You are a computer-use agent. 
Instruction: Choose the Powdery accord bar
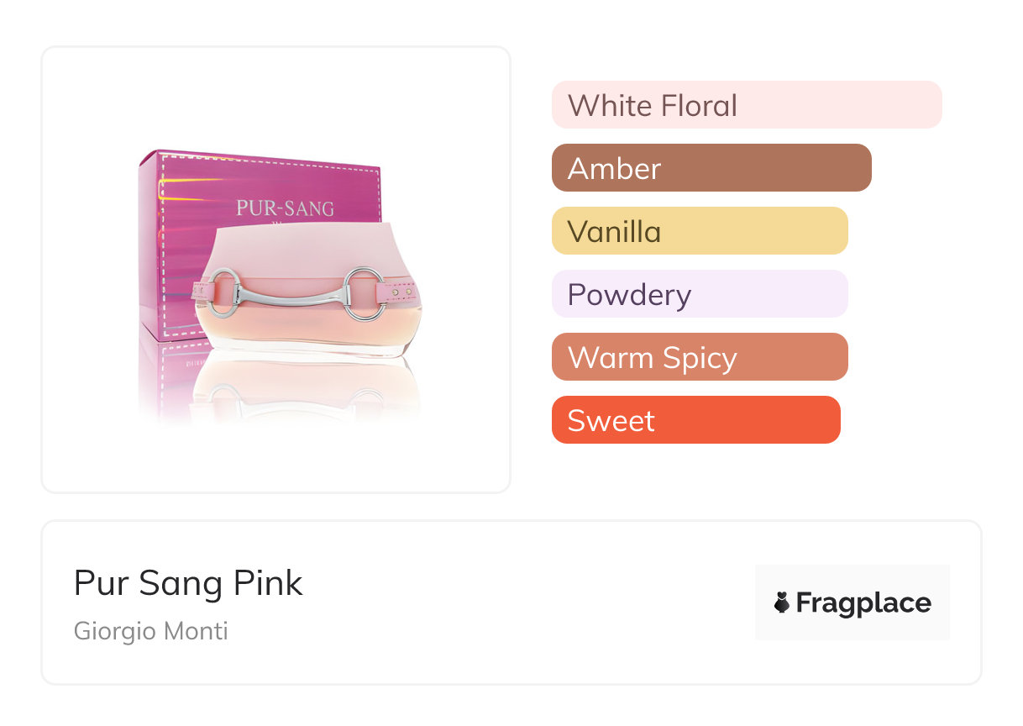pyautogui.click(x=699, y=294)
